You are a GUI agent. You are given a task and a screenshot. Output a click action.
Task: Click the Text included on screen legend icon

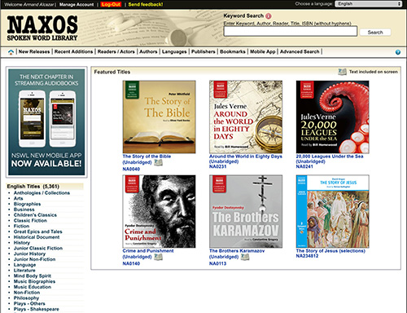tap(343, 72)
